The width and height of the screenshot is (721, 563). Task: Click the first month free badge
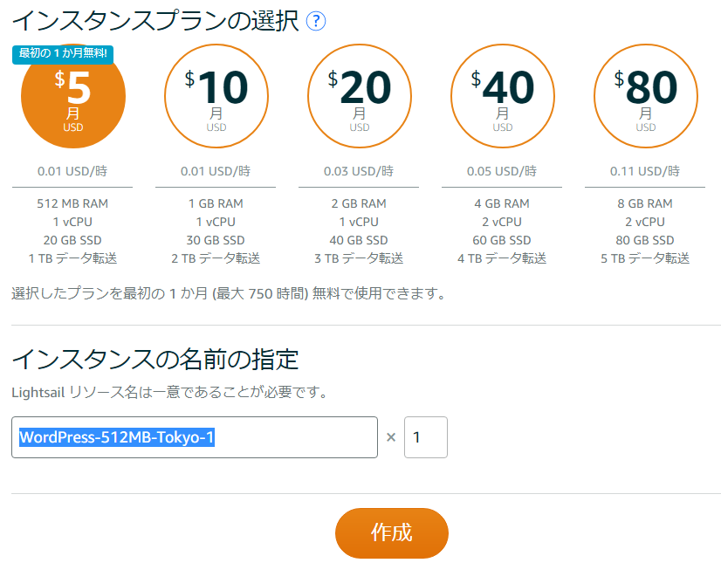click(x=63, y=53)
